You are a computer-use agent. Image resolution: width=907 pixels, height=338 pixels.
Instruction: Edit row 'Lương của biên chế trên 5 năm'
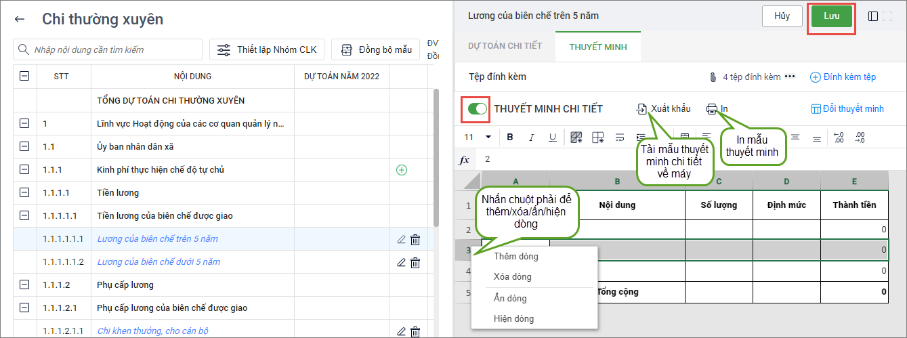pyautogui.click(x=401, y=239)
